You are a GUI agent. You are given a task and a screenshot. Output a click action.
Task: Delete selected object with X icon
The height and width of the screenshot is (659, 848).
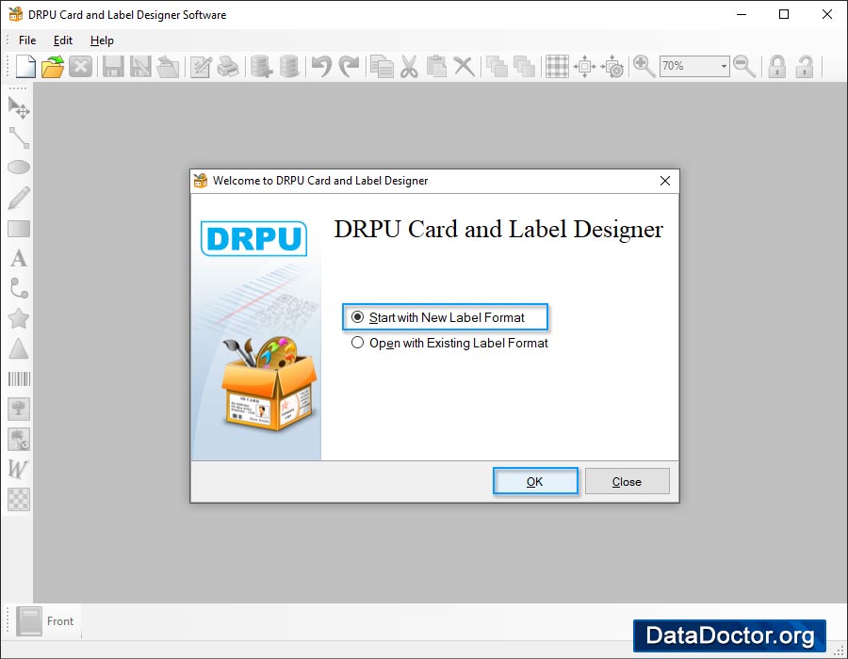tap(464, 67)
